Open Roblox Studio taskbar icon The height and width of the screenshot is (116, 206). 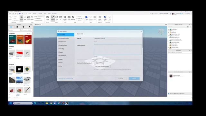67,103
